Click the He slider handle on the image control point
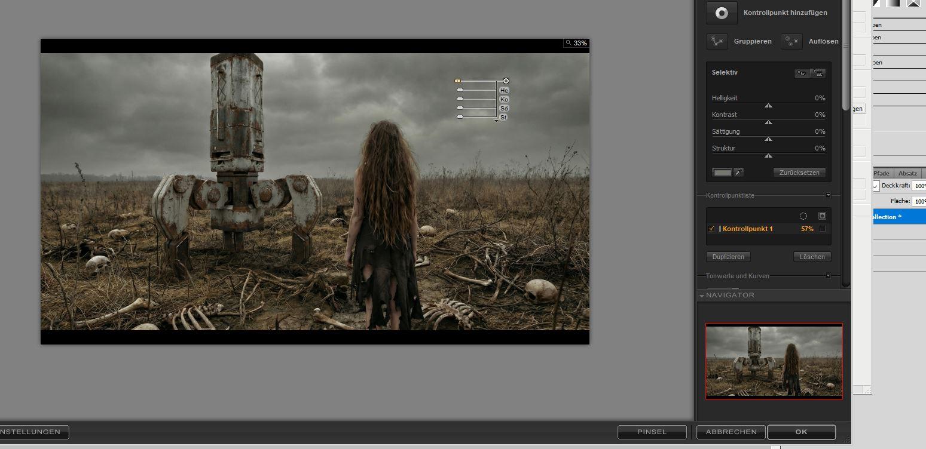 tap(460, 90)
